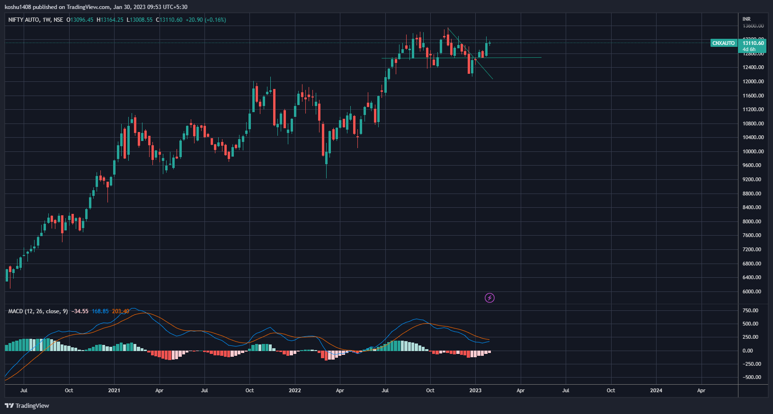The width and height of the screenshot is (773, 414).
Task: Click the high value H13164.25
Action: (x=110, y=20)
